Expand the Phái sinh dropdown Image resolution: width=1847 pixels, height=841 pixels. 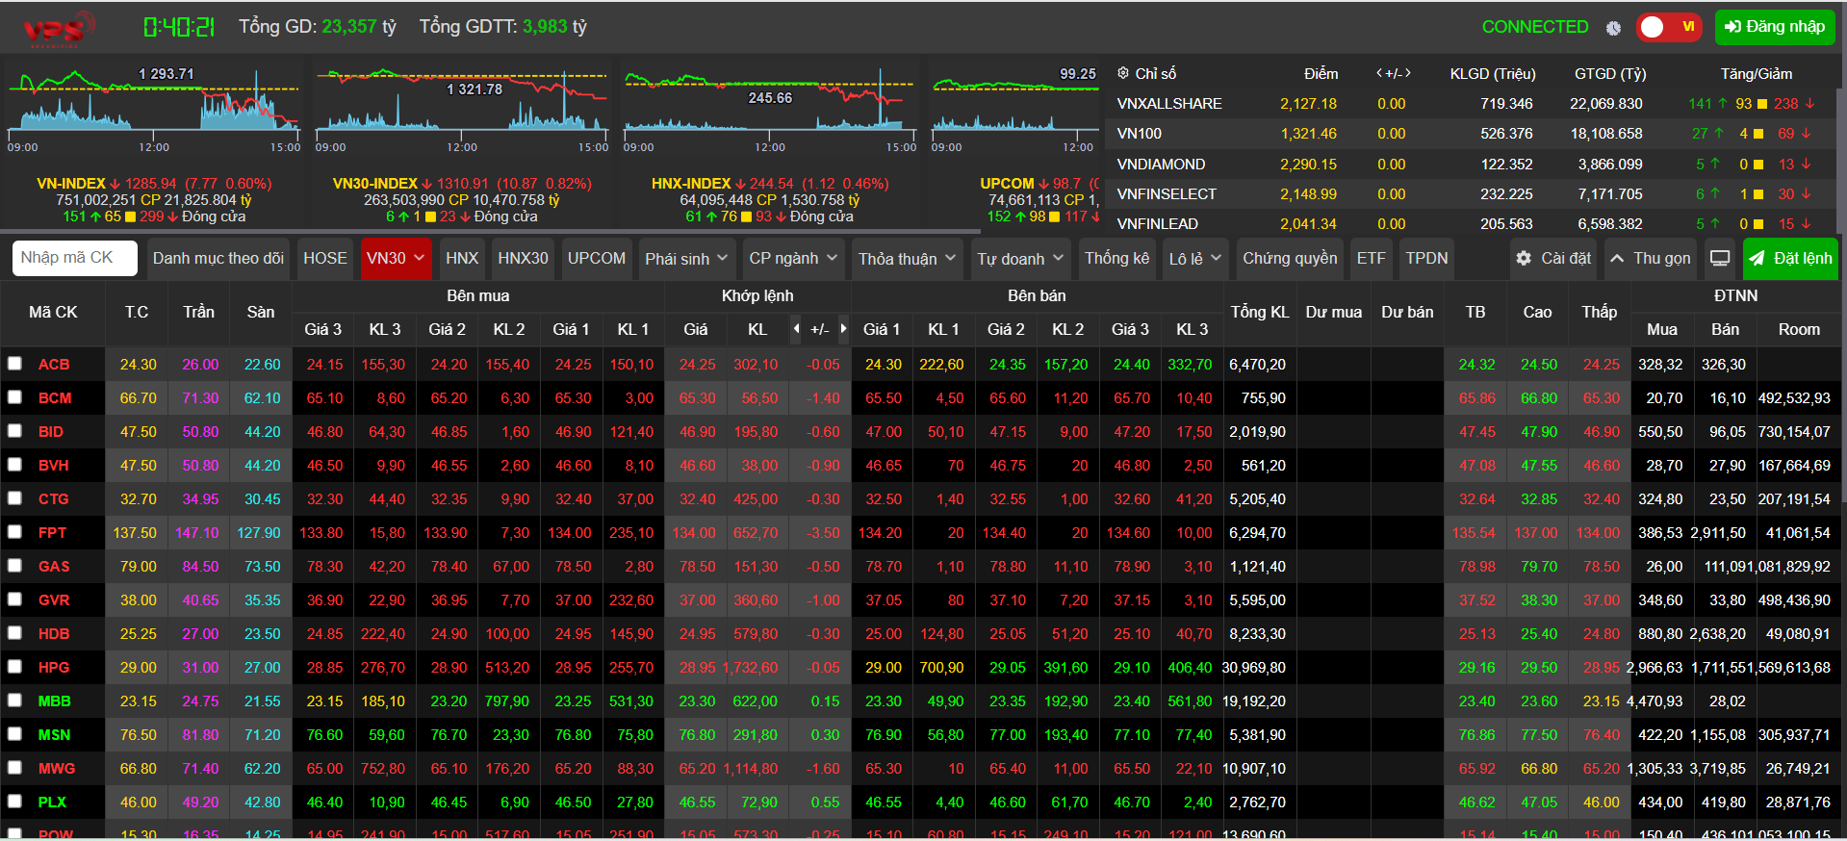click(686, 258)
